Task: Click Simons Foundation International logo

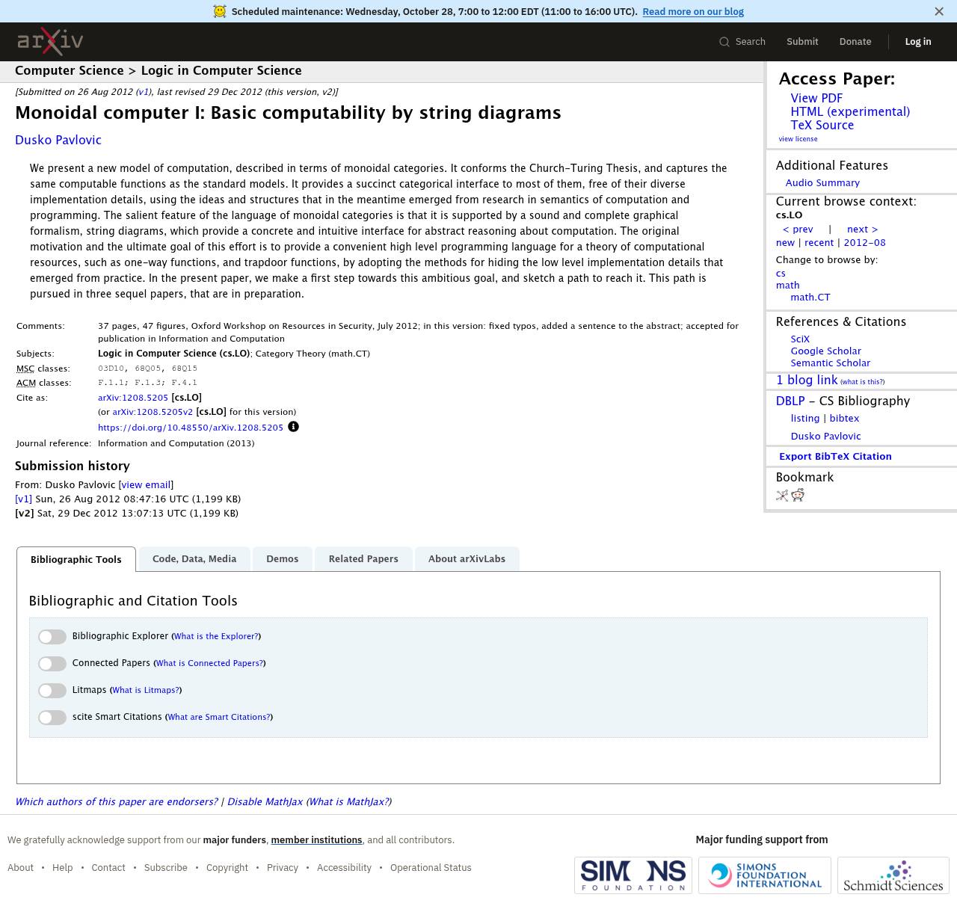Action: coord(764,875)
